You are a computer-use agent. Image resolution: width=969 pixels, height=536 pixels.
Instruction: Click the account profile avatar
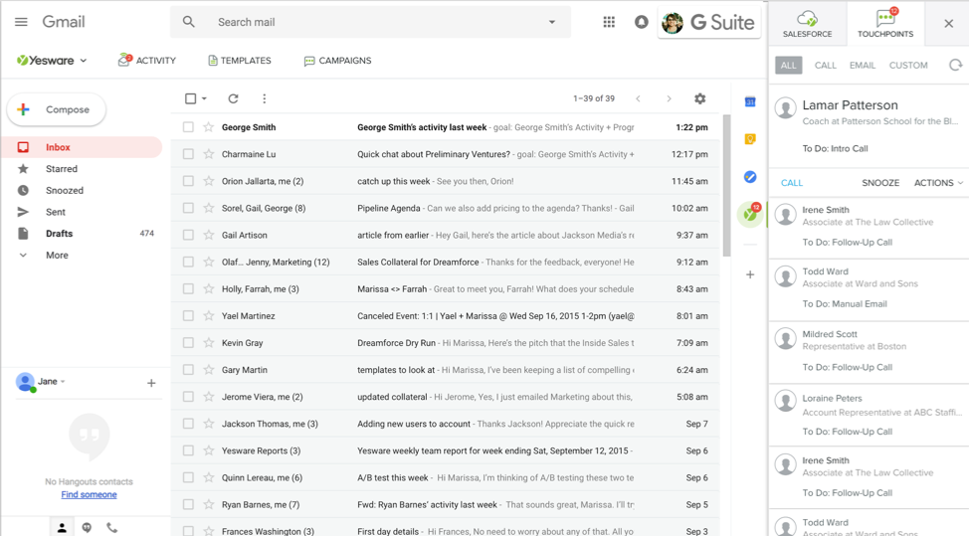click(673, 23)
